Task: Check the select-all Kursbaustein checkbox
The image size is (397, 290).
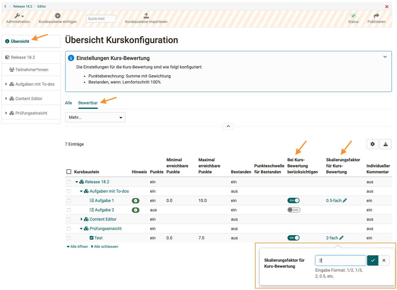Action: [69, 172]
